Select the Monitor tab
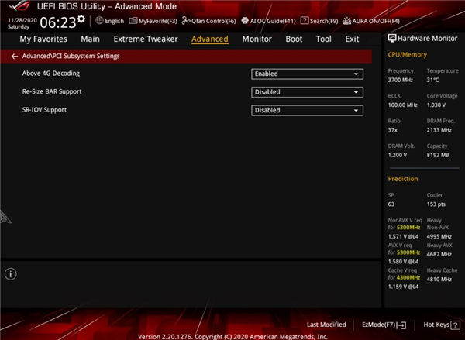Image resolution: width=465 pixels, height=340 pixels. click(257, 39)
